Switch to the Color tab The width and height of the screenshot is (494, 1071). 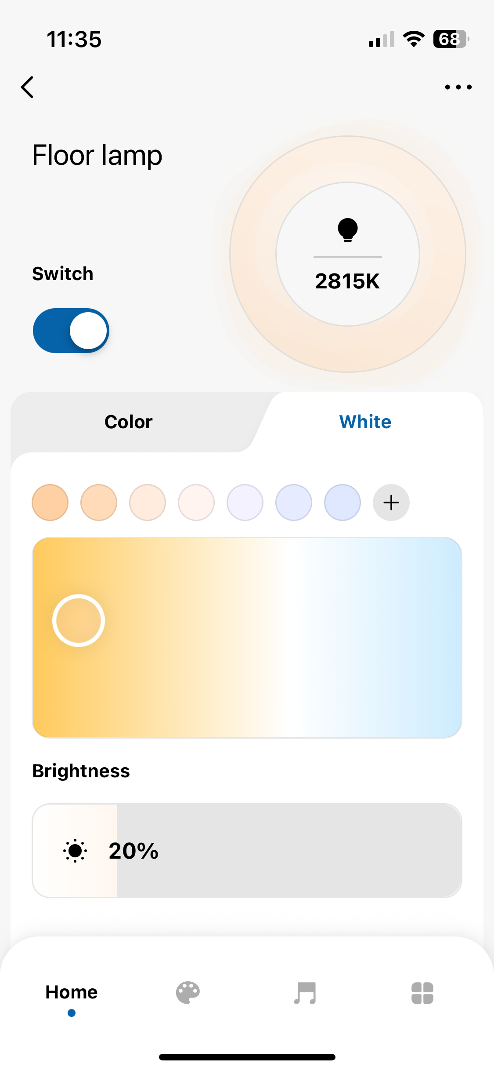[129, 422]
